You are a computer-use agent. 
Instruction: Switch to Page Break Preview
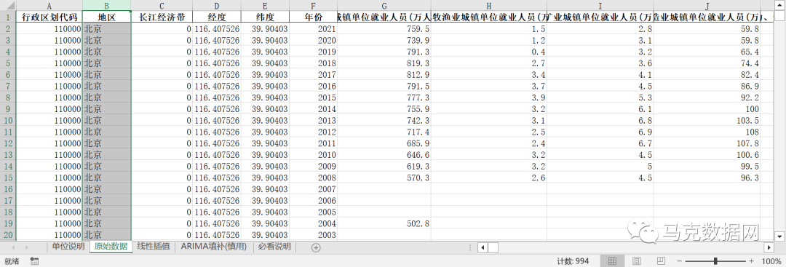click(x=661, y=261)
